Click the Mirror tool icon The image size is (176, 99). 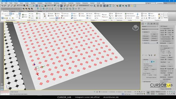click(92, 5)
